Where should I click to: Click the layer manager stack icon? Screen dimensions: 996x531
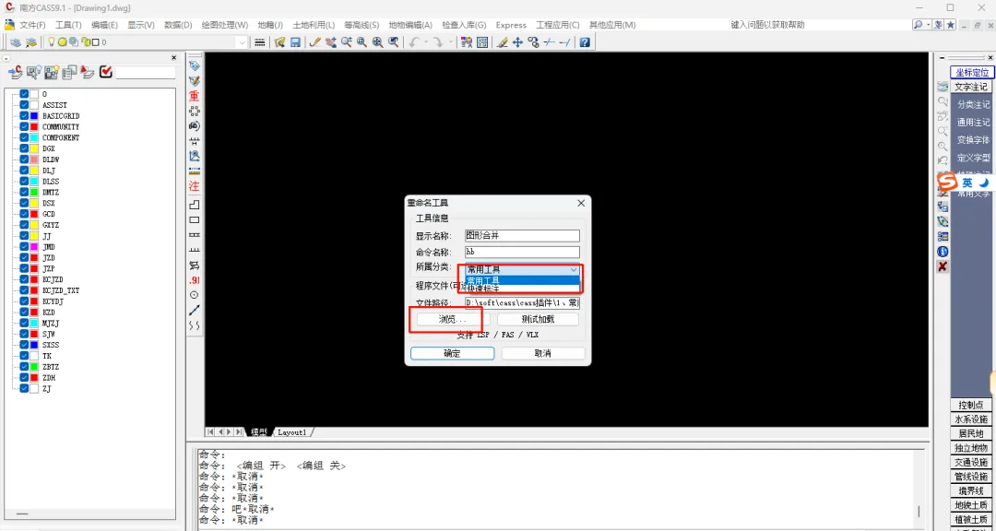click(16, 42)
